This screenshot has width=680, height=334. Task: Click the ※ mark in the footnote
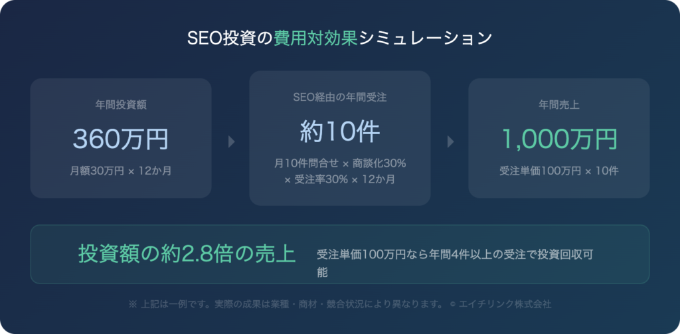point(132,305)
